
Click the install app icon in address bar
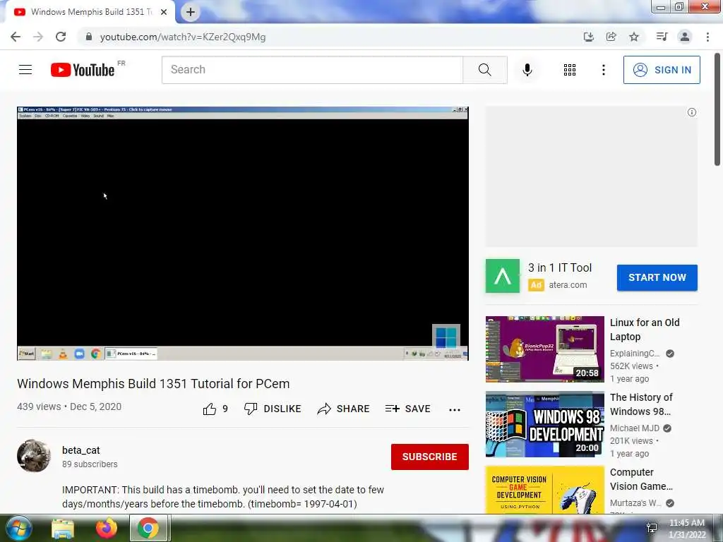(588, 37)
